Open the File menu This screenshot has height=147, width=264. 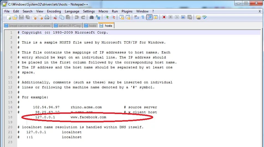pos(7,11)
